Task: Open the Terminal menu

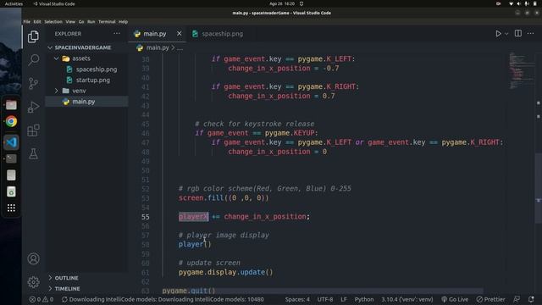Action: tap(107, 21)
